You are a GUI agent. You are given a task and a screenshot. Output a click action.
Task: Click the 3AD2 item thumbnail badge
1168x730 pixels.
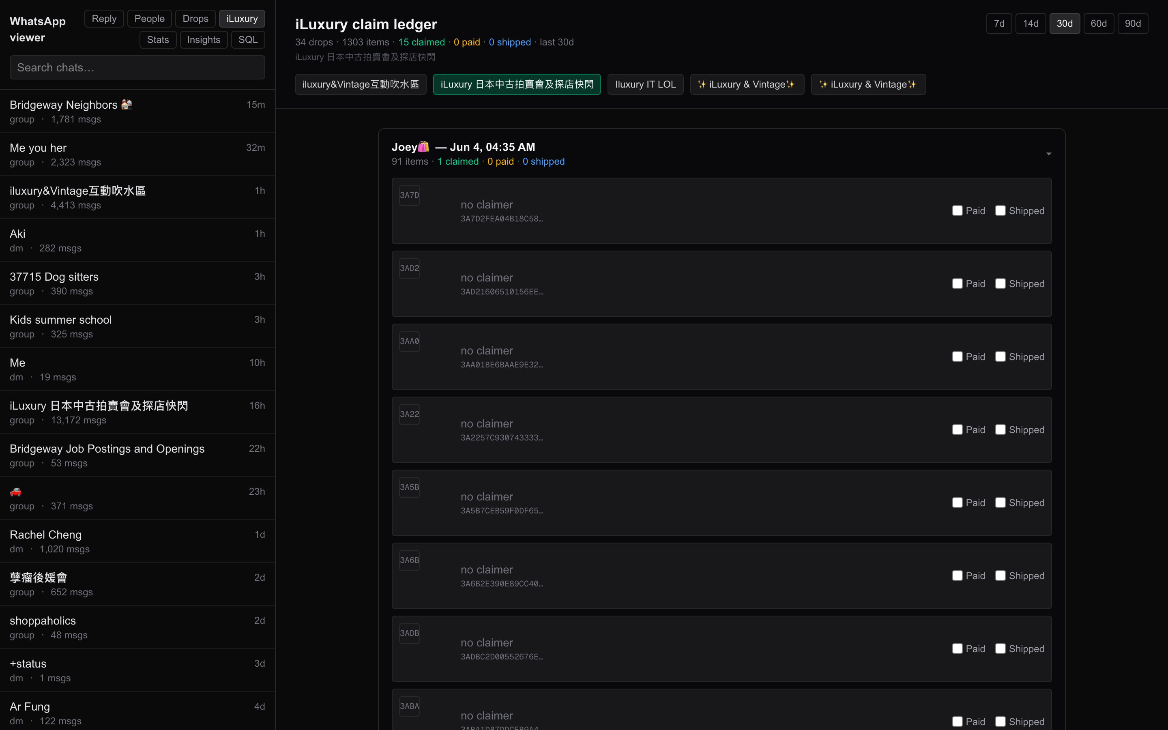[409, 268]
